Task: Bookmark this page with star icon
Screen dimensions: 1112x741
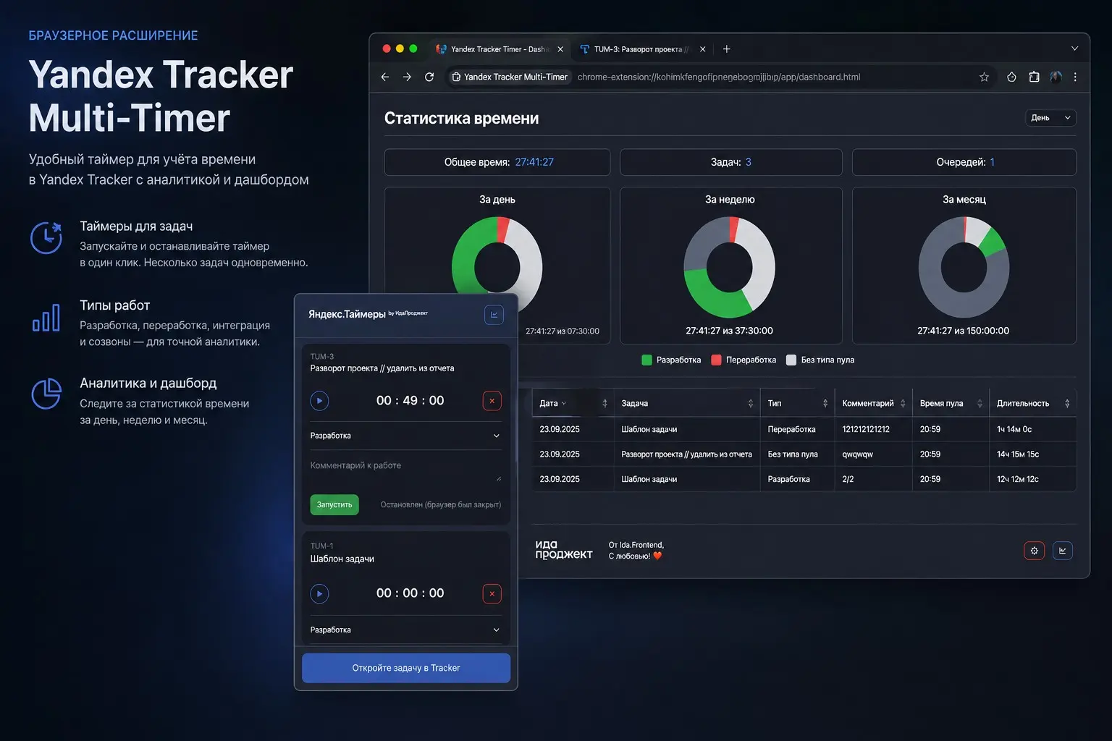Action: 984,77
